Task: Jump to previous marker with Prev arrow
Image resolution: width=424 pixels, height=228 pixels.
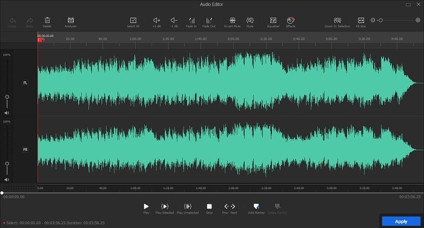Action: 227,207
